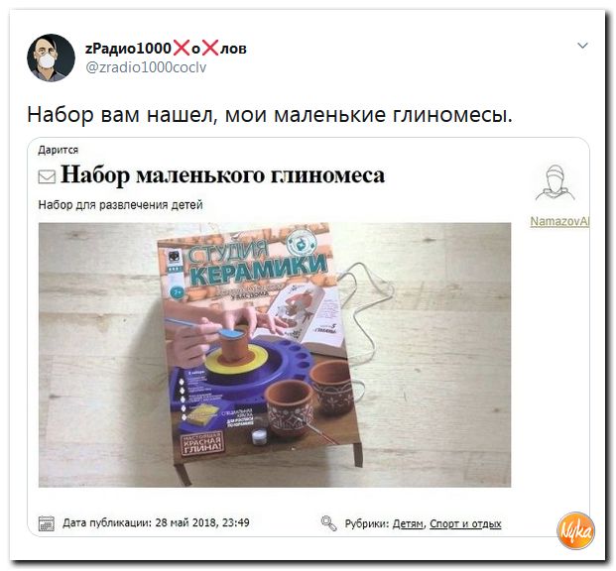Click the second red X in username
The width and height of the screenshot is (616, 571).
pyautogui.click(x=210, y=48)
